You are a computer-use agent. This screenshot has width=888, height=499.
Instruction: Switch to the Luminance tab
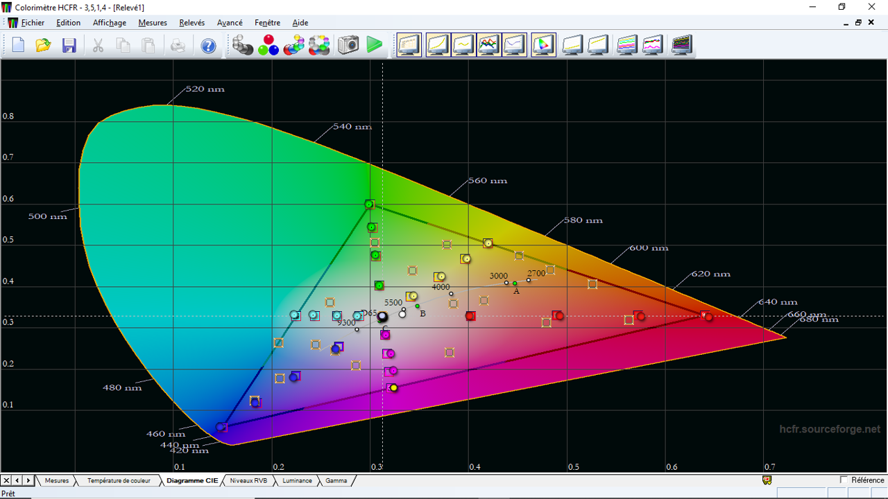(x=297, y=480)
